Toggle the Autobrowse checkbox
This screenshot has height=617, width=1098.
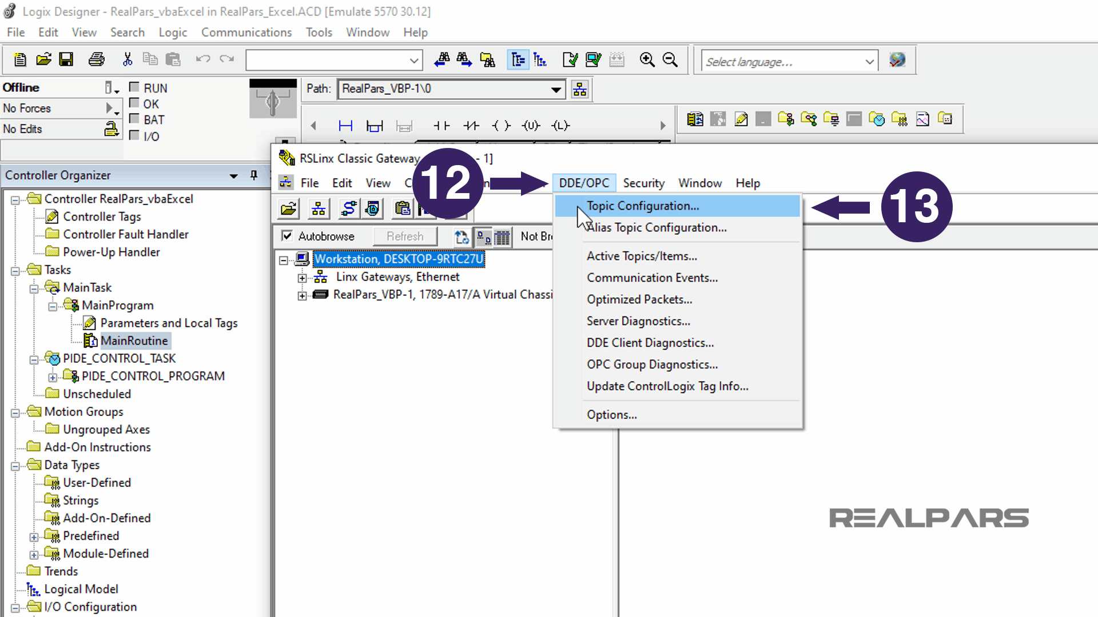(x=287, y=236)
